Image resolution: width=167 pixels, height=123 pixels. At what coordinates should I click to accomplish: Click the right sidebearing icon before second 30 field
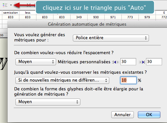point(142,62)
